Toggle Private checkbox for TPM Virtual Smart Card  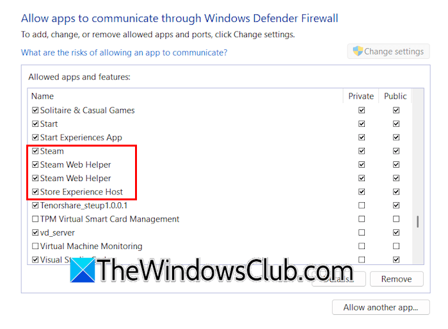point(362,219)
